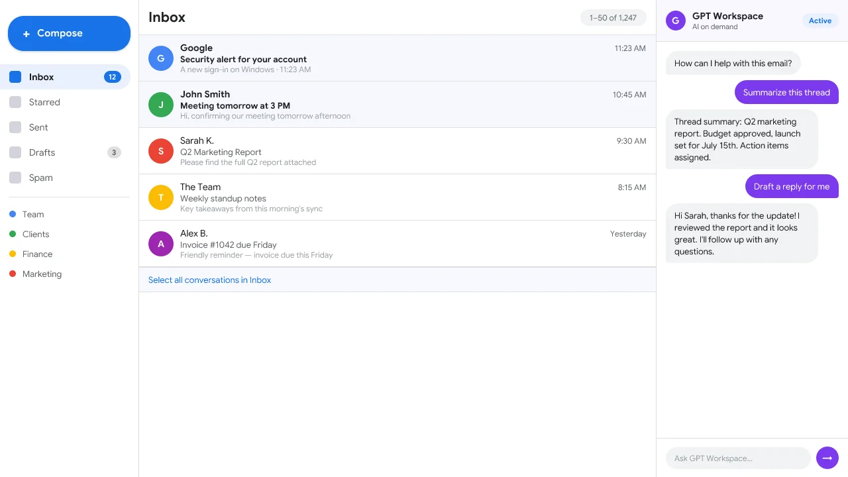The image size is (848, 477).
Task: Click the 1–50 of 1,247 pagination indicator
Action: pos(613,18)
